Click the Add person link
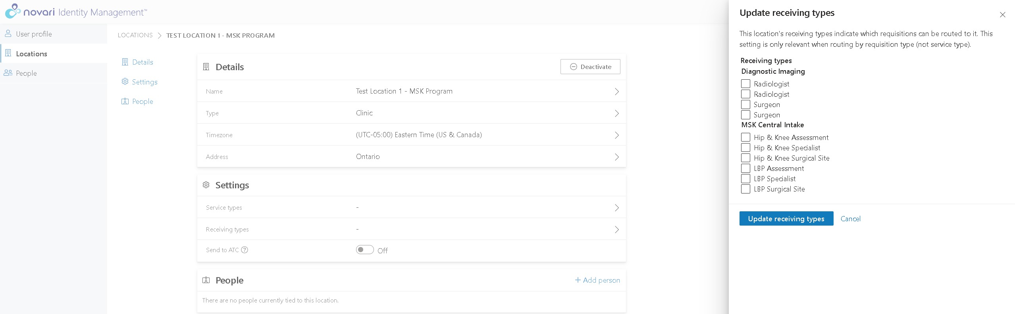 597,280
